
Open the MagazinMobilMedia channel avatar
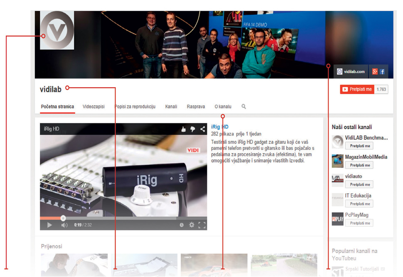coord(337,161)
